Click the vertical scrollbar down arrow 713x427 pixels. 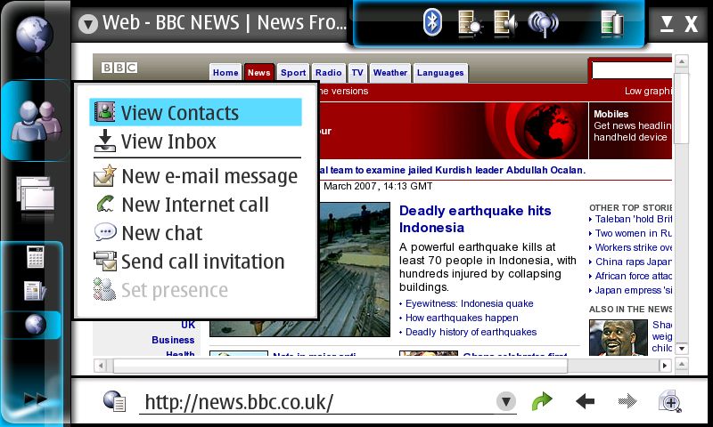(x=681, y=349)
